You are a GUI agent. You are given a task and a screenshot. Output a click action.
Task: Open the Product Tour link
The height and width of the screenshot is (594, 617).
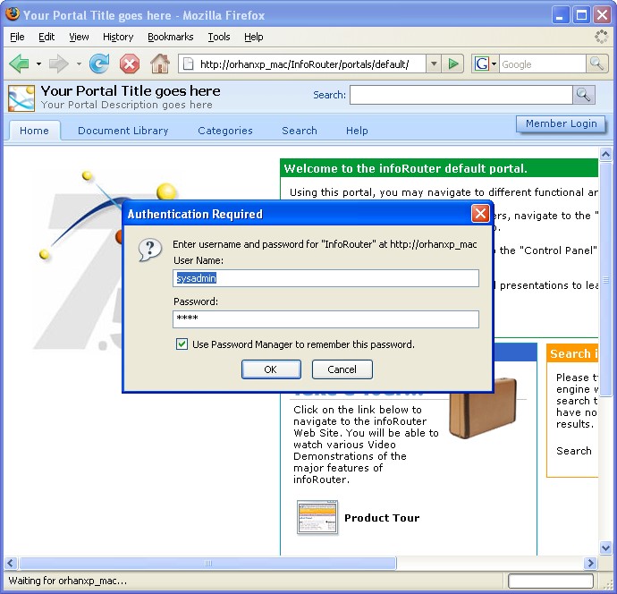(382, 518)
